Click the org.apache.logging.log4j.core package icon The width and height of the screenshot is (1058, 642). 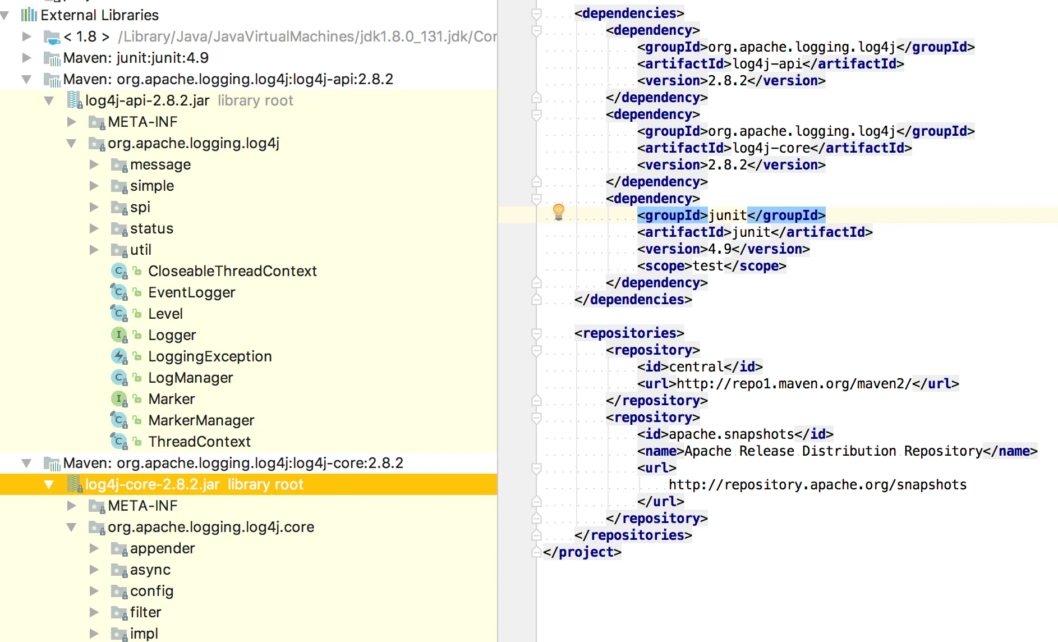[96, 528]
